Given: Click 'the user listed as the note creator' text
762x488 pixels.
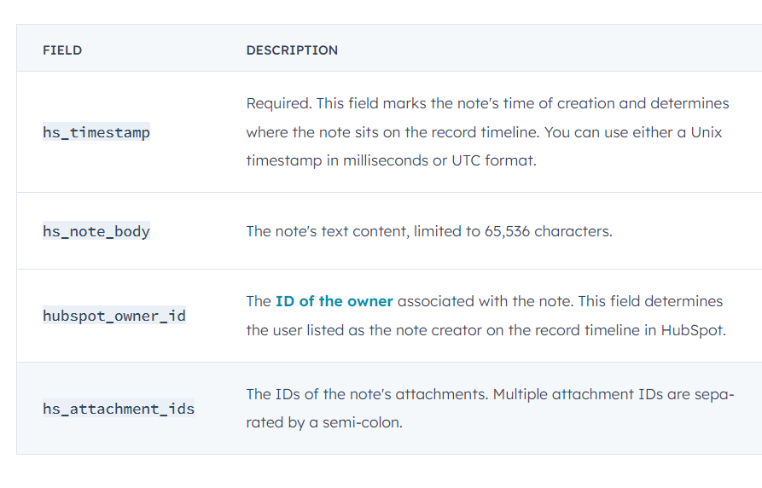Looking at the screenshot, I should pos(364,330).
